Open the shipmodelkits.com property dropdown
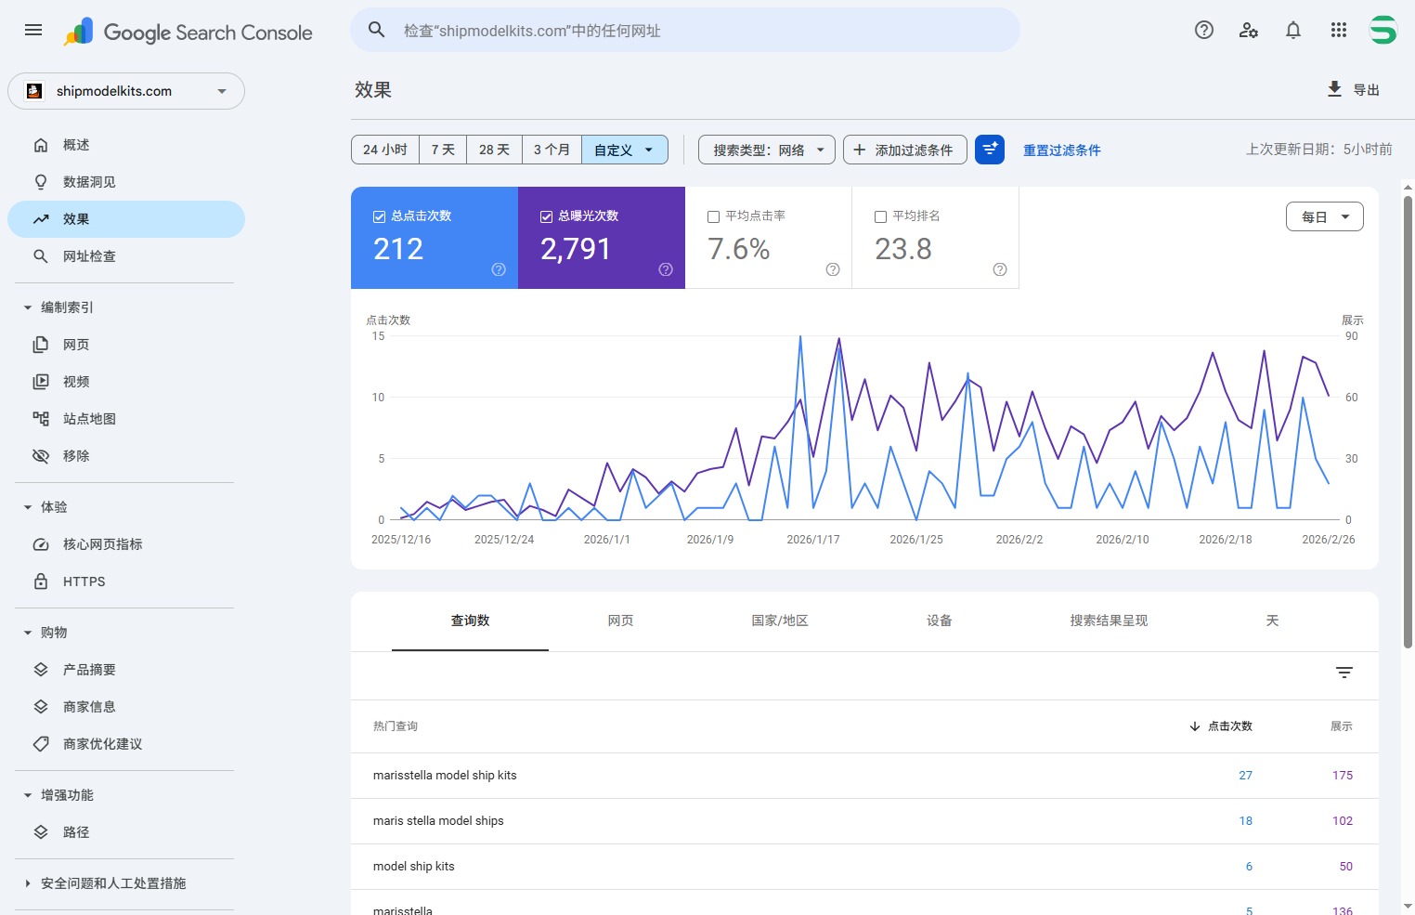The width and height of the screenshot is (1415, 915). click(x=126, y=91)
